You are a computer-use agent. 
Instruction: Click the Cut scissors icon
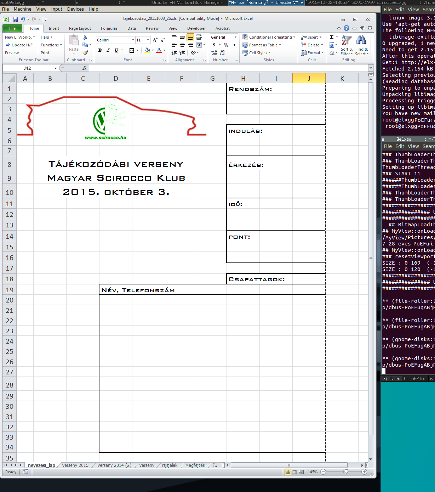85,37
